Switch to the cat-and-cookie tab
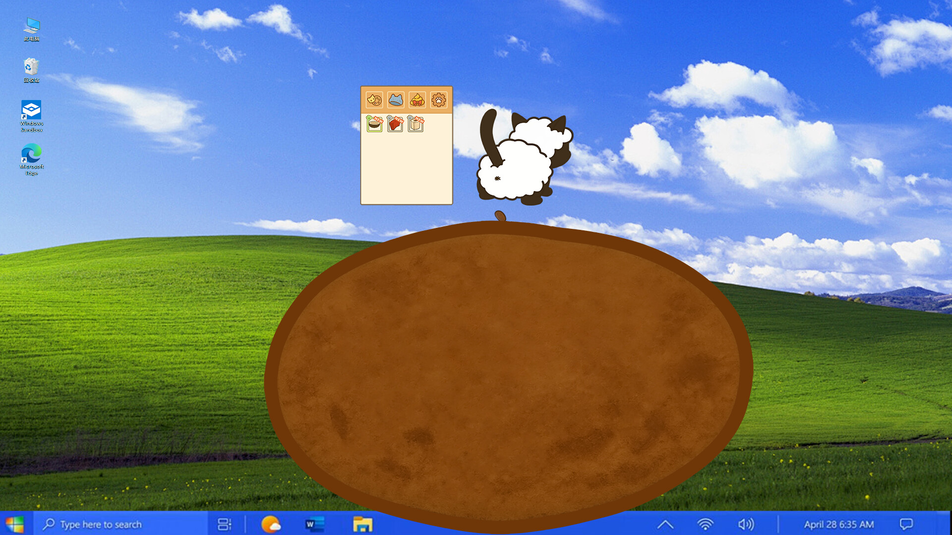 pos(374,100)
